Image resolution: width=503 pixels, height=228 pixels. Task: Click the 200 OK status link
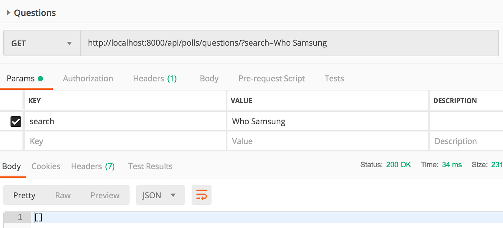[399, 164]
